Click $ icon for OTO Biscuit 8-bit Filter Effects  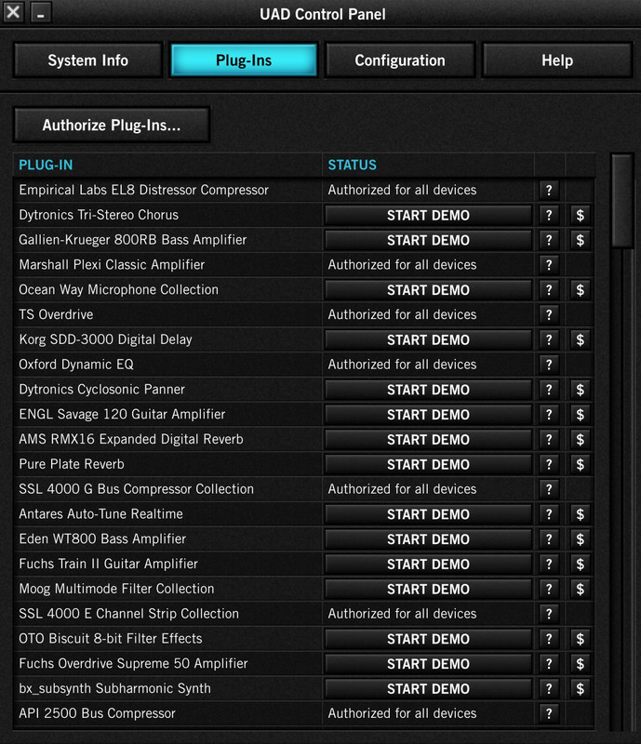pyautogui.click(x=581, y=639)
